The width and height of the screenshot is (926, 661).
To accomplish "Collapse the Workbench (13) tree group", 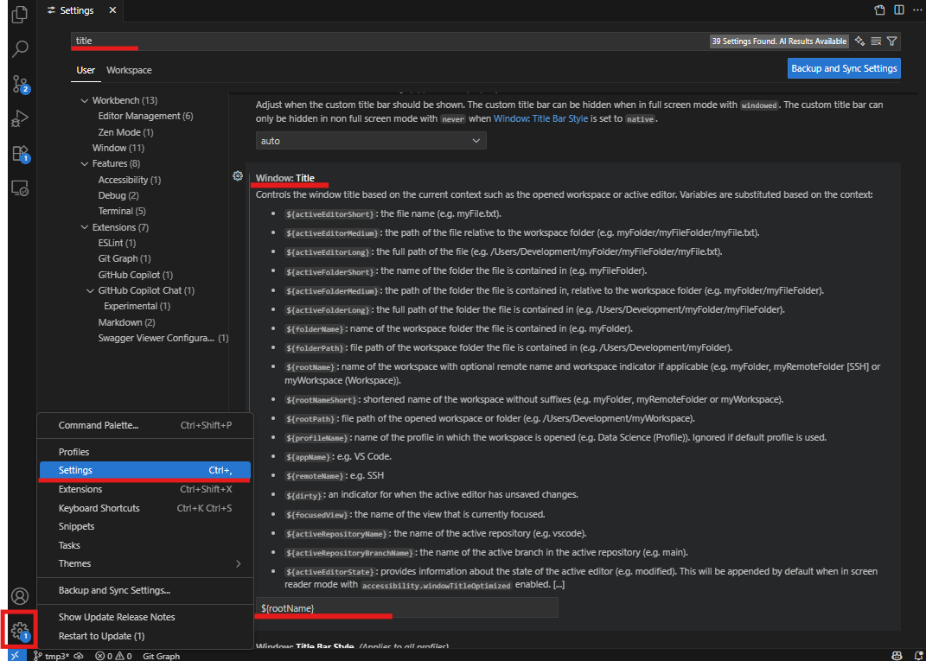I will [x=85, y=100].
